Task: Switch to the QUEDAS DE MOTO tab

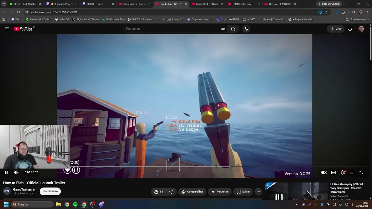Action: [x=280, y=4]
